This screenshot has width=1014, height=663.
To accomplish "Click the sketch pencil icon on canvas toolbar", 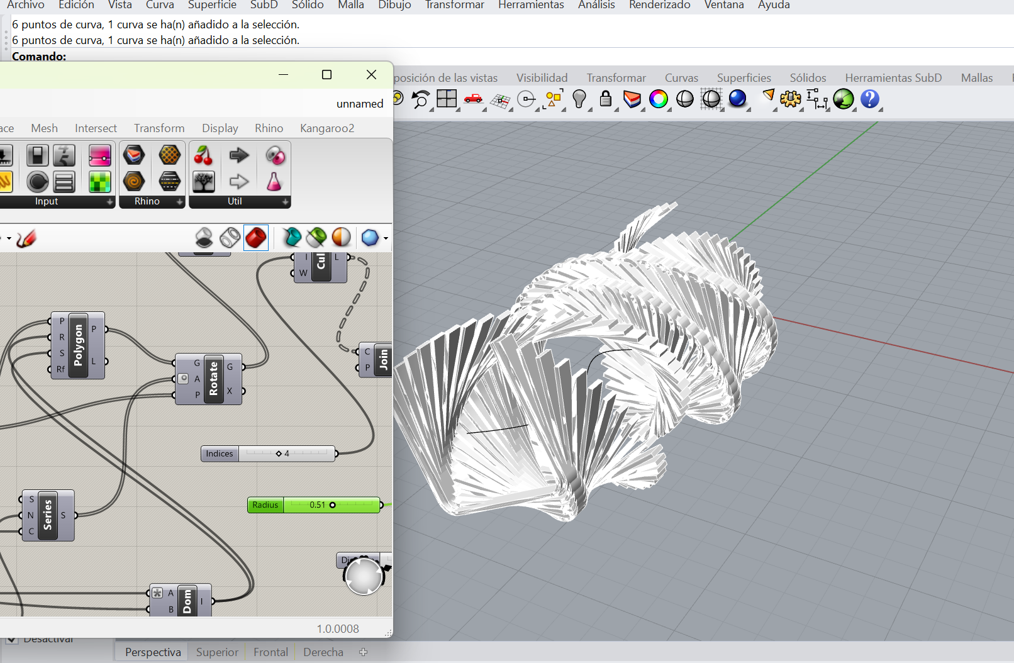I will tap(26, 238).
